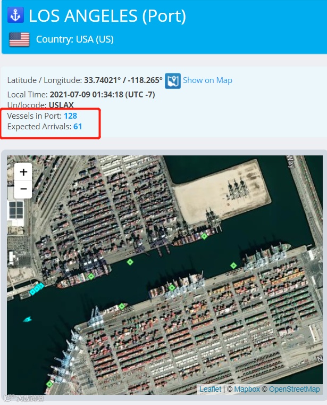Open the Leaflet attribution link
327x405 pixels.
(x=211, y=389)
